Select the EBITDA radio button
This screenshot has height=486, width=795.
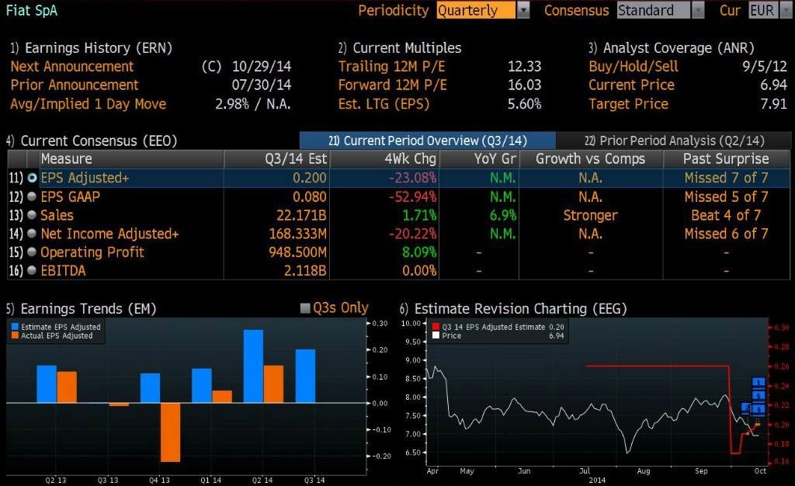(32, 271)
